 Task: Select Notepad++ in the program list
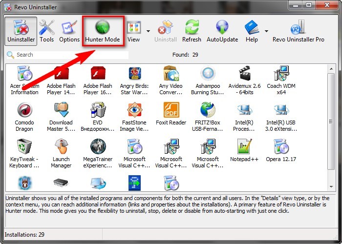coord(243,150)
